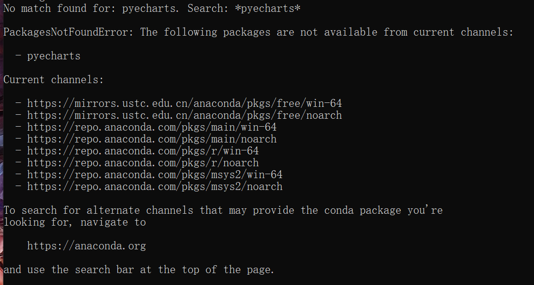The height and width of the screenshot is (285, 534).
Task: Click the 'To search for alternate channels' line
Action: click(99, 210)
